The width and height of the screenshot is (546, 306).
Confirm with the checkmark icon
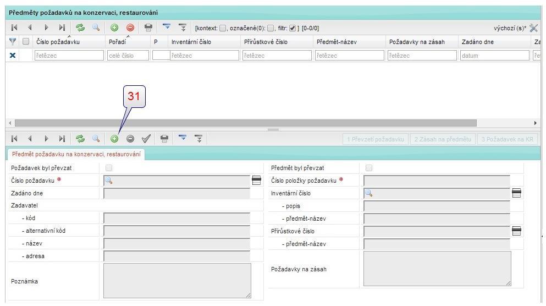tap(146, 139)
